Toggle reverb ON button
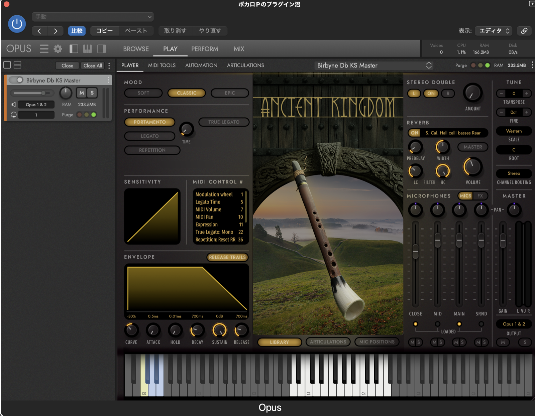 [415, 133]
